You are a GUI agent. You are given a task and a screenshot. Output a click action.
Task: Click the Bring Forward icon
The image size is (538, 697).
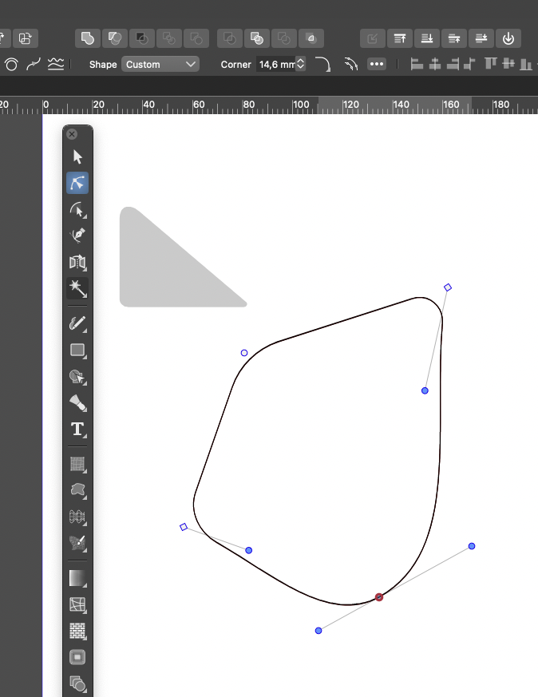point(454,38)
